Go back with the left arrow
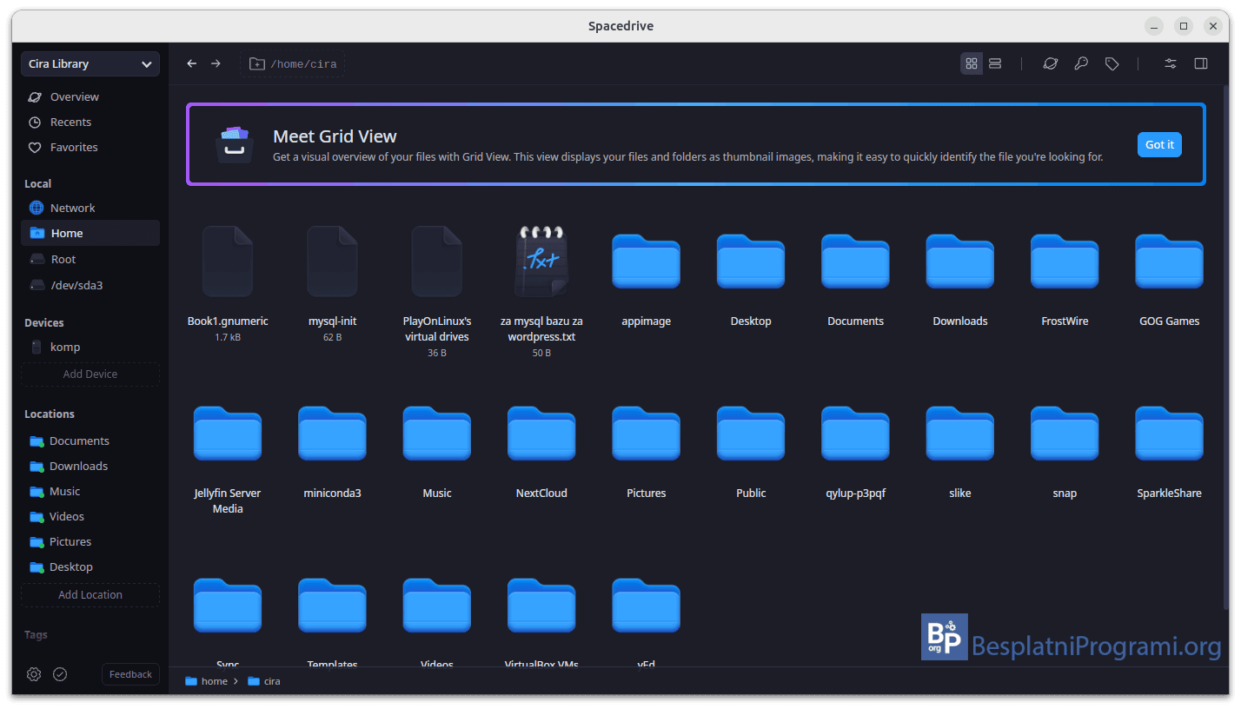Image resolution: width=1241 pixels, height=709 pixels. click(192, 63)
